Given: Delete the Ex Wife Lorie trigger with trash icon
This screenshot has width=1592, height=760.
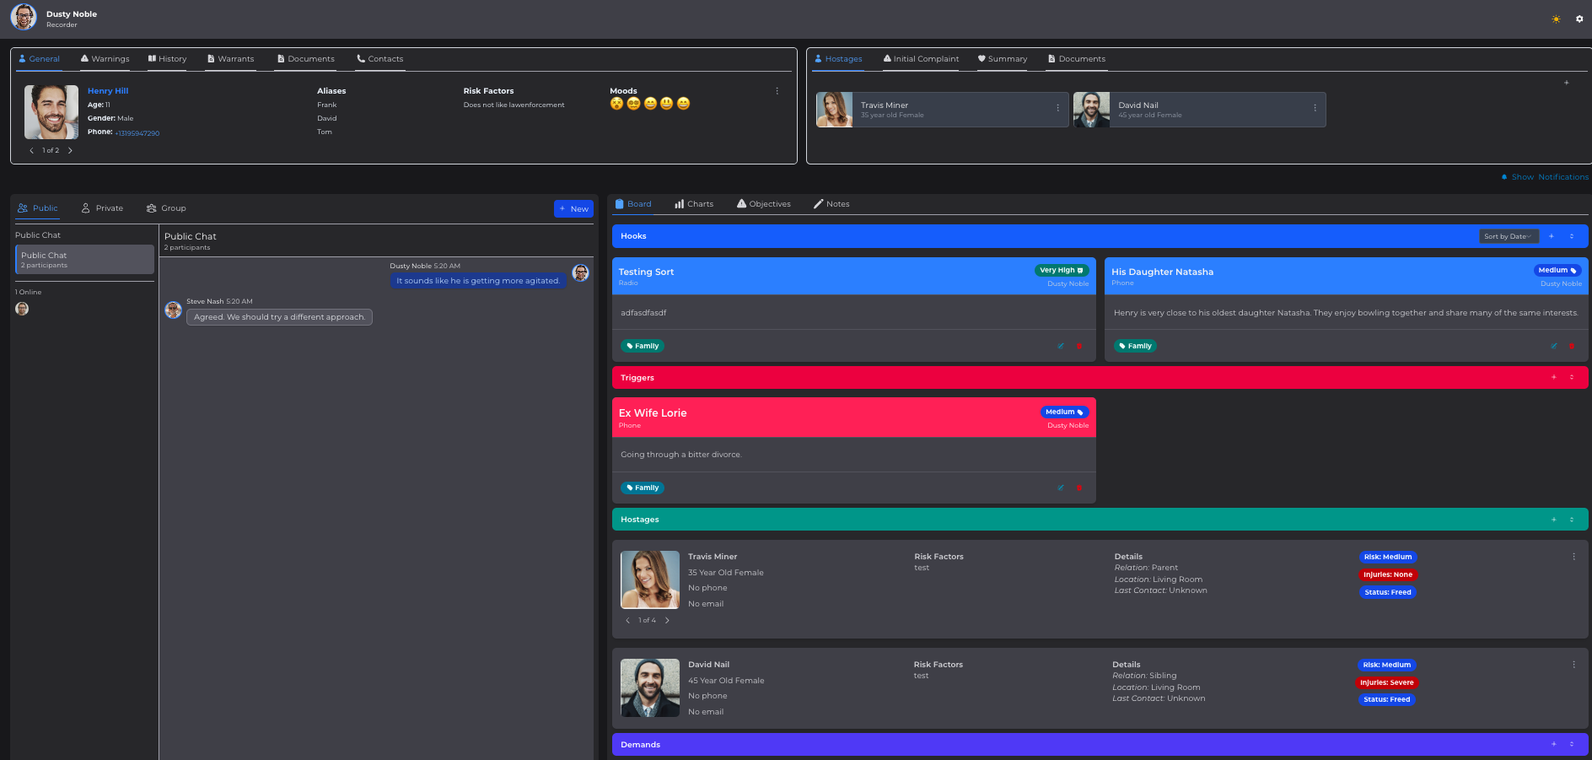Looking at the screenshot, I should point(1078,488).
